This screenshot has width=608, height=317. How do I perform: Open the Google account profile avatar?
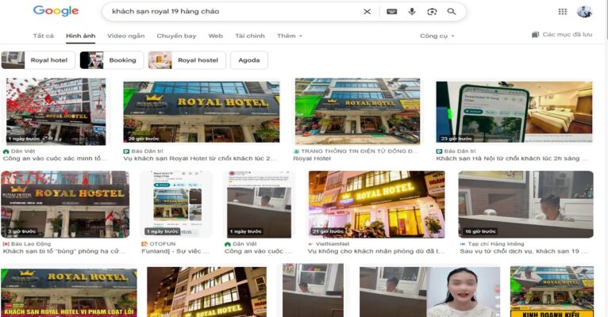tap(584, 12)
